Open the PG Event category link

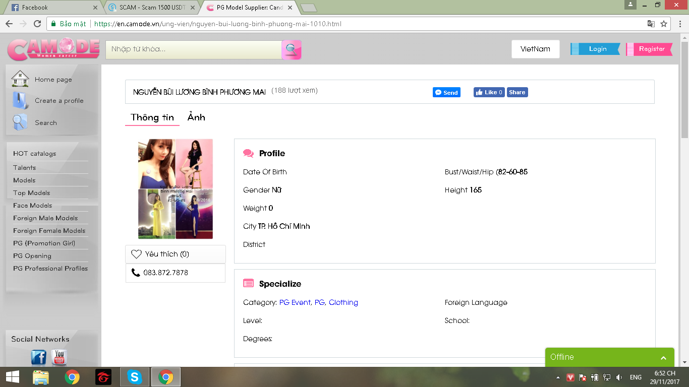click(295, 302)
